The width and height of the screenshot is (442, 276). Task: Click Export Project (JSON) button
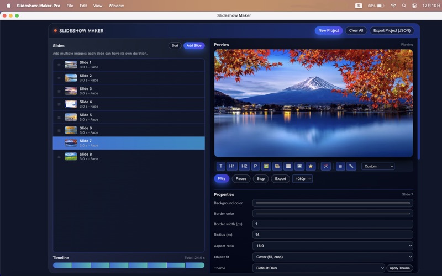tap(392, 31)
